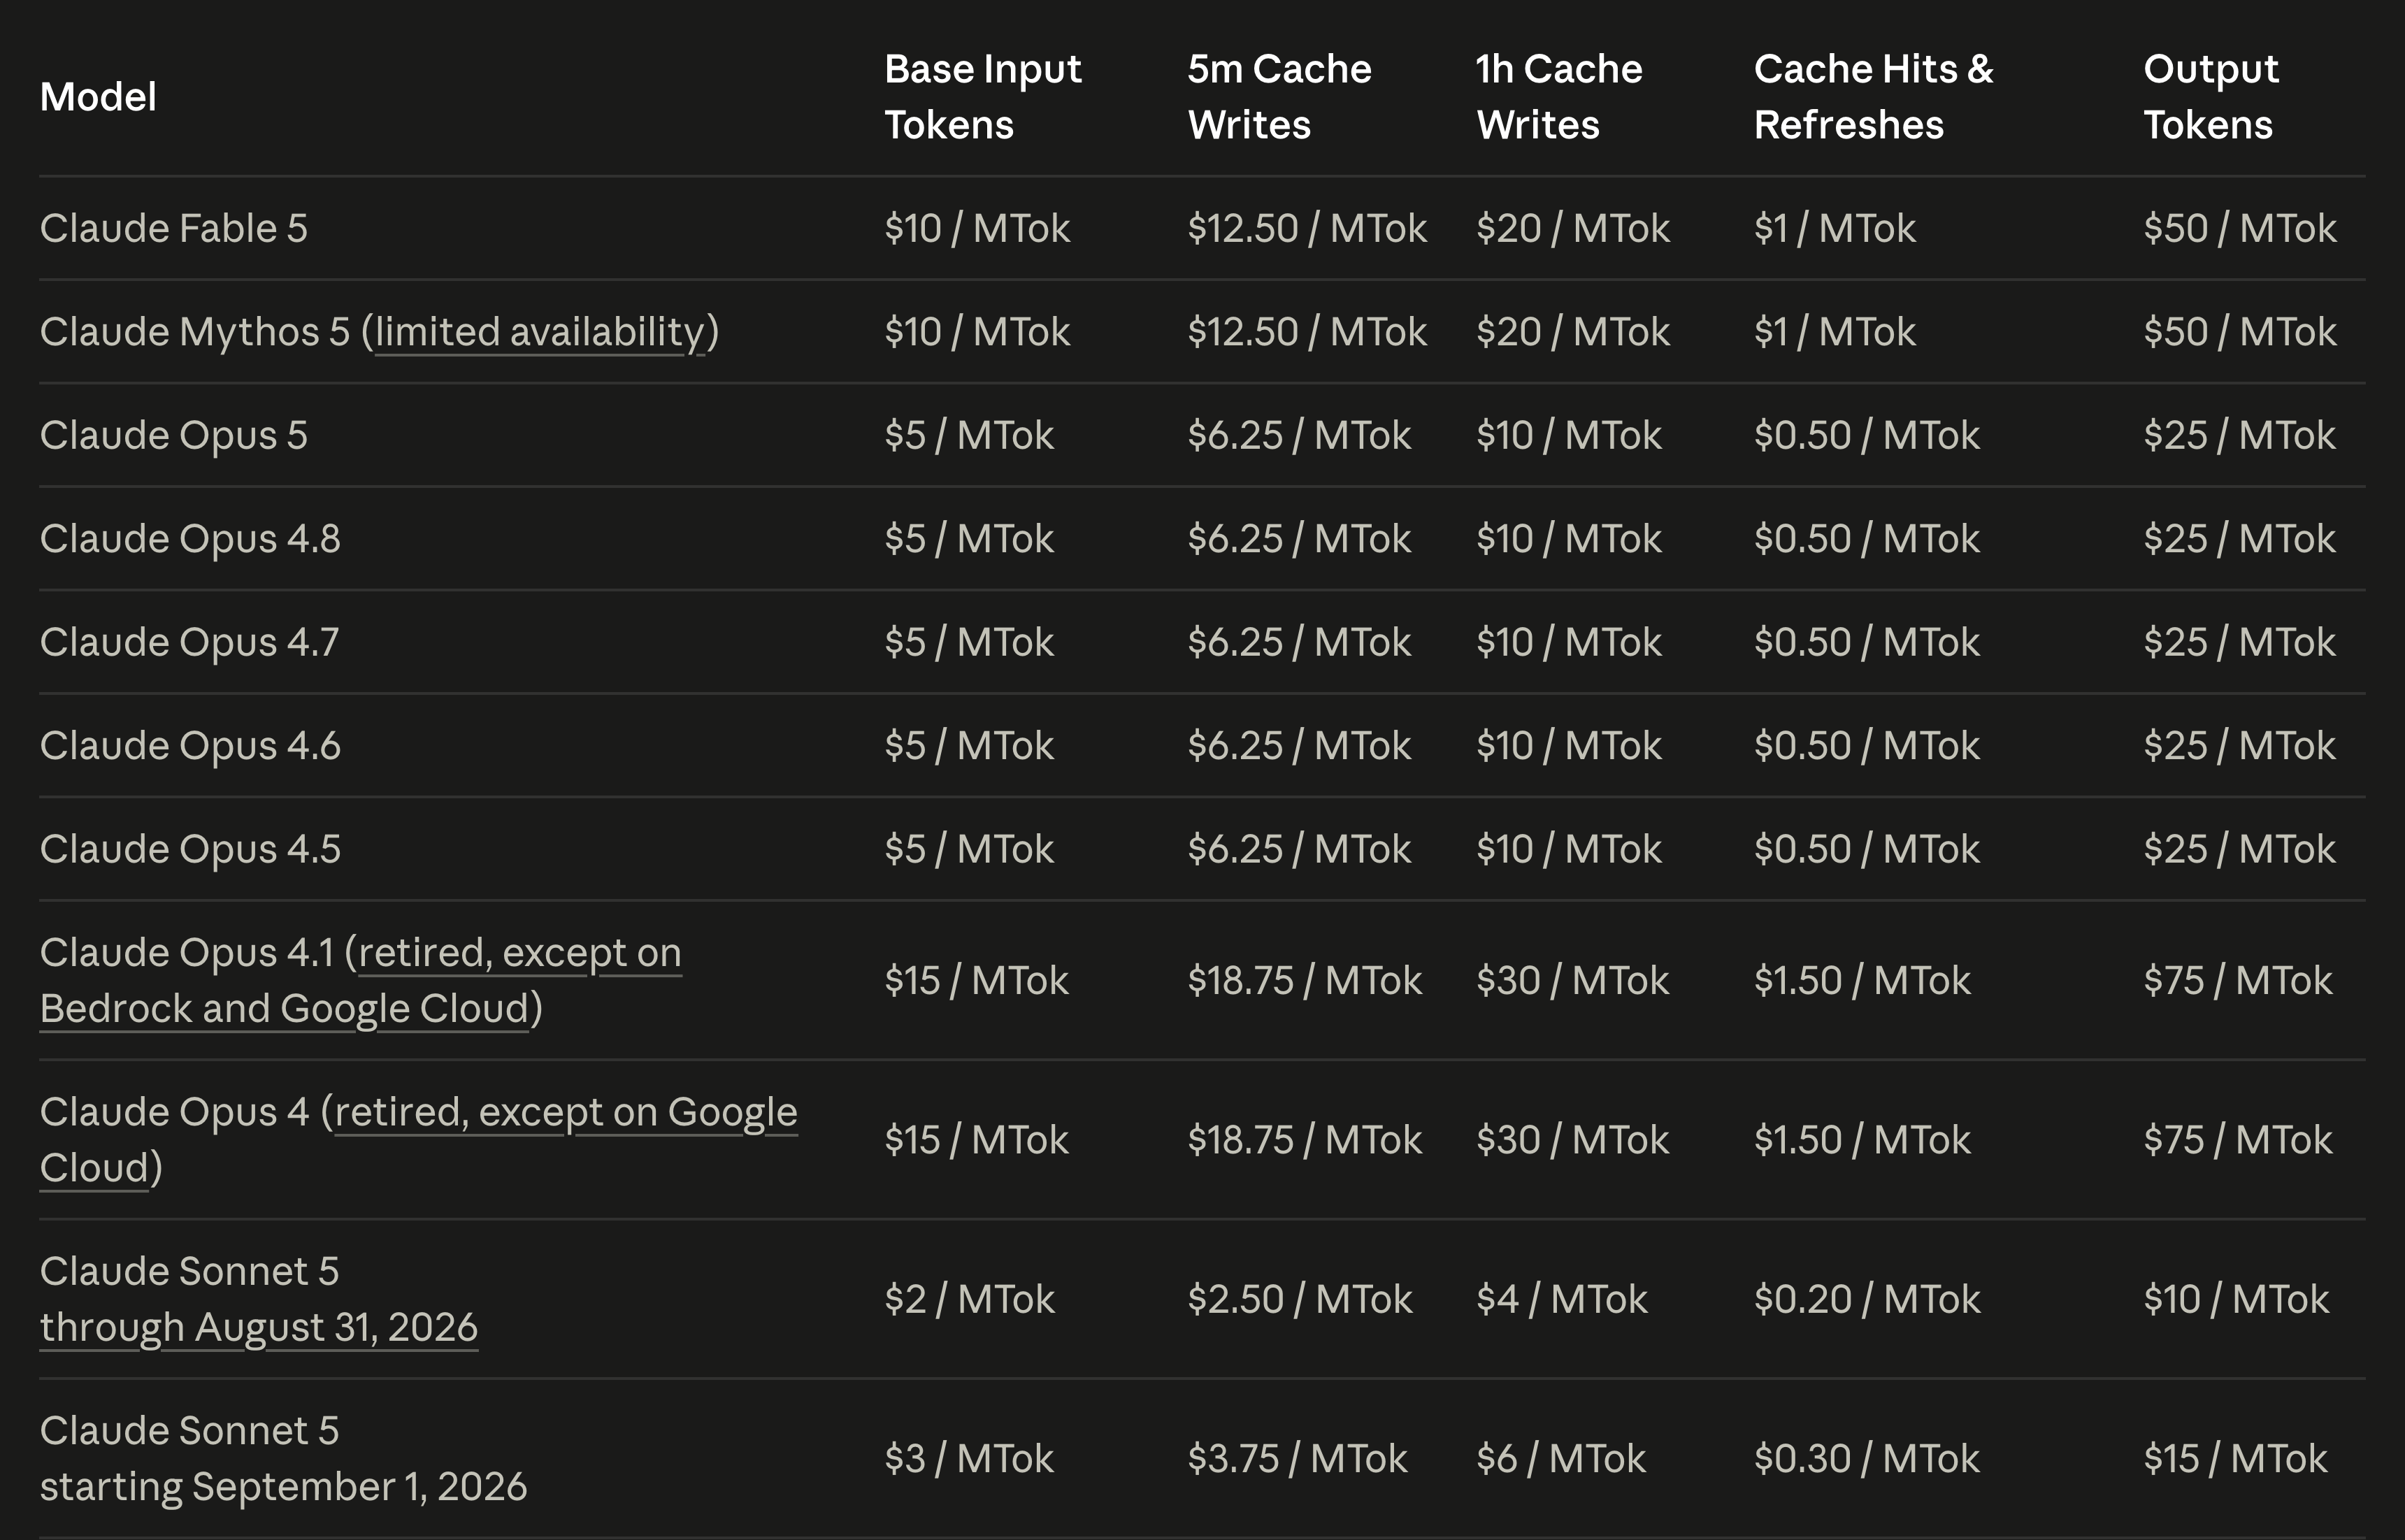The image size is (2405, 1540).
Task: Click Claude Opus 4.1's $15 base input price
Action: (x=976, y=980)
